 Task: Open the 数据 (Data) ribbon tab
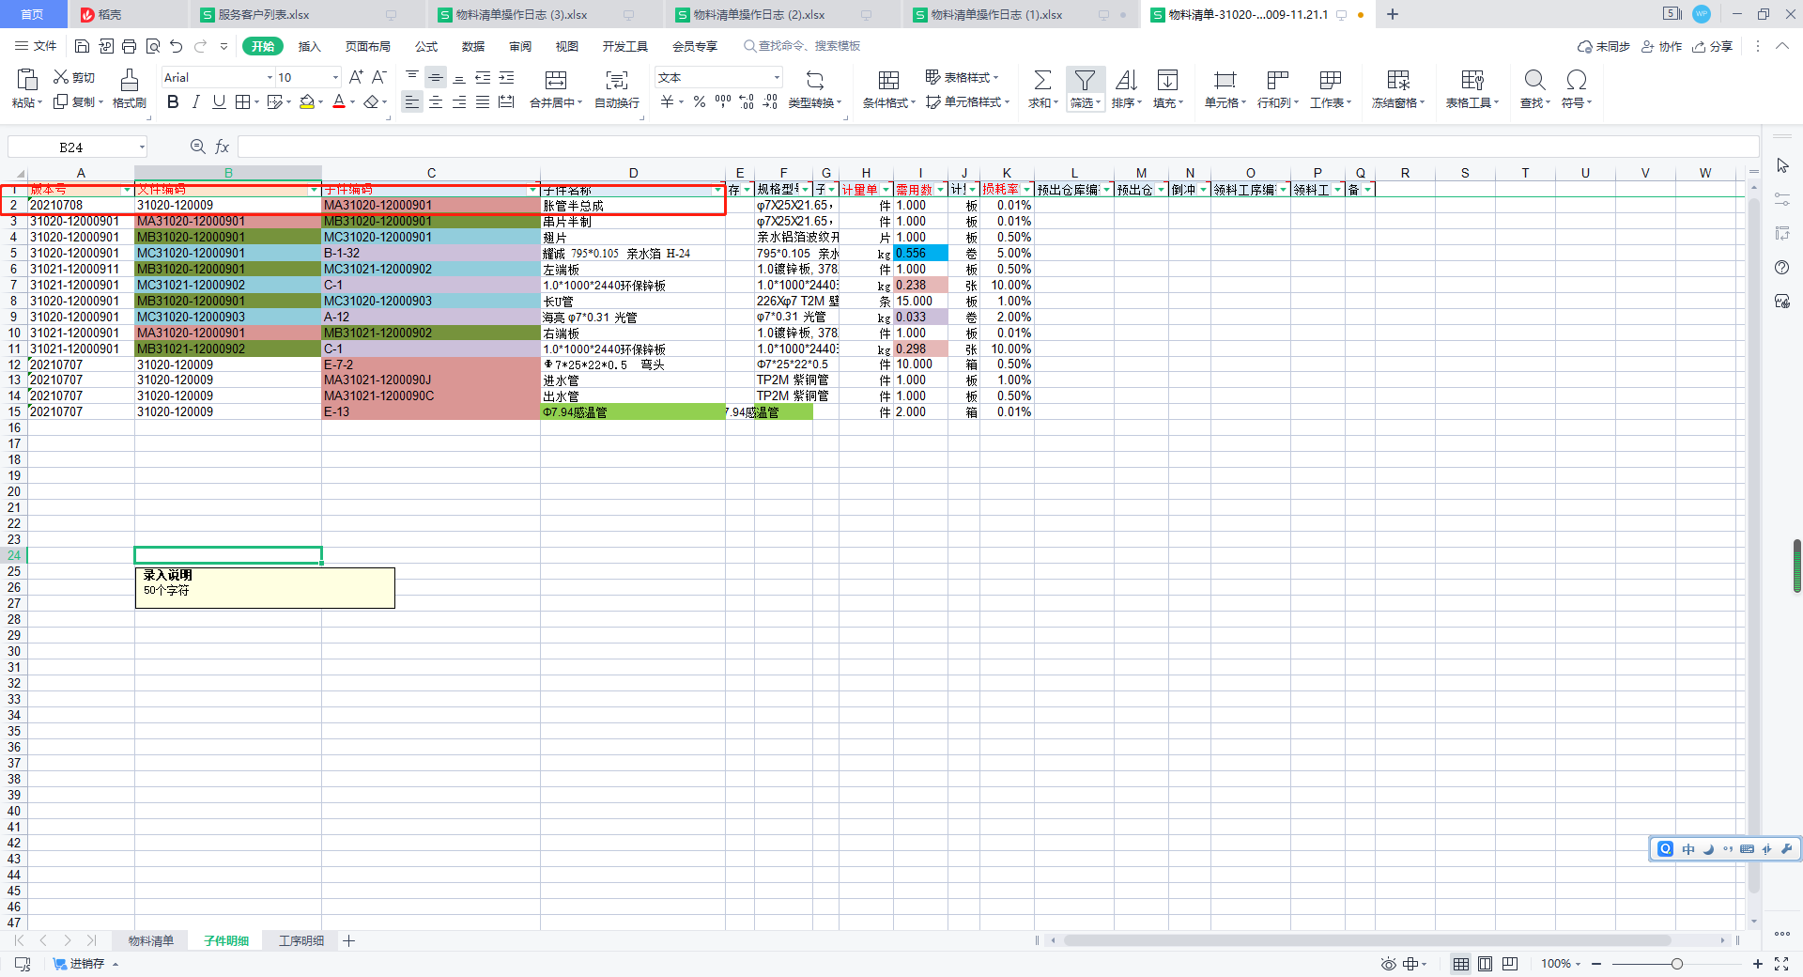pyautogui.click(x=473, y=46)
